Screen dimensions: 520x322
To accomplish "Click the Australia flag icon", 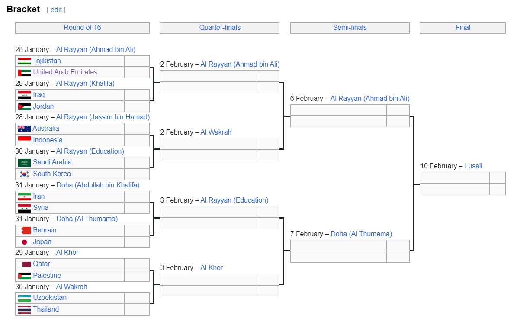I will coord(24,129).
